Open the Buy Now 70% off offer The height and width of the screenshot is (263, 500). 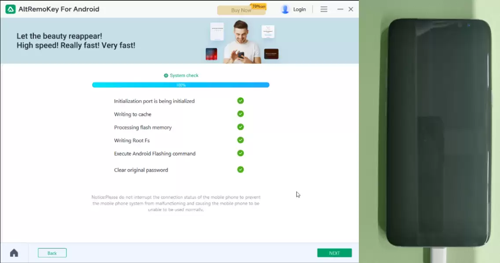pyautogui.click(x=241, y=10)
